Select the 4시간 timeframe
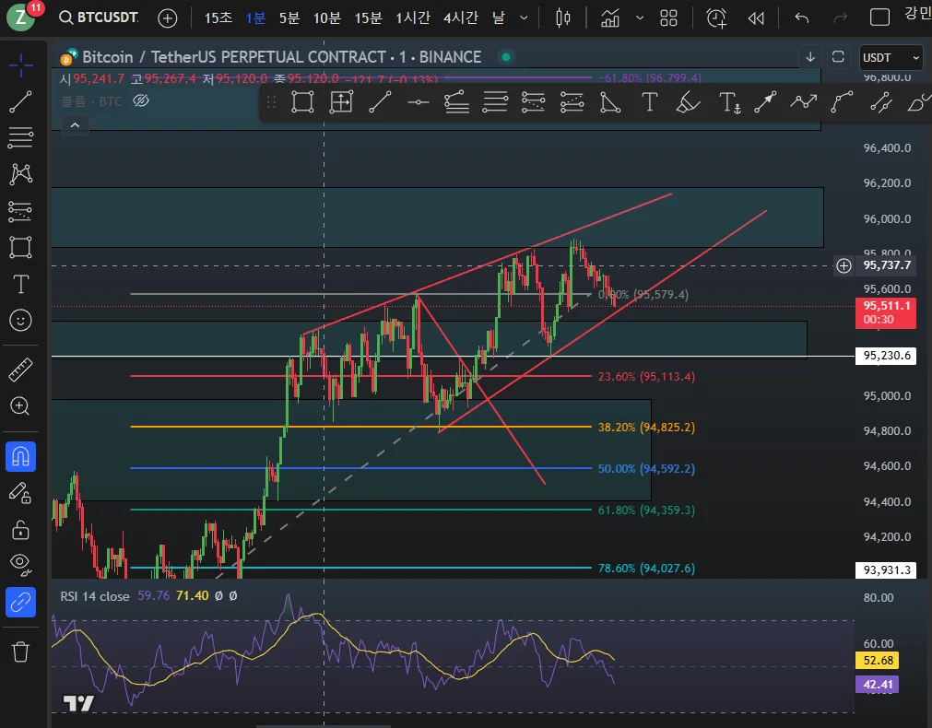The image size is (932, 728). (x=460, y=18)
